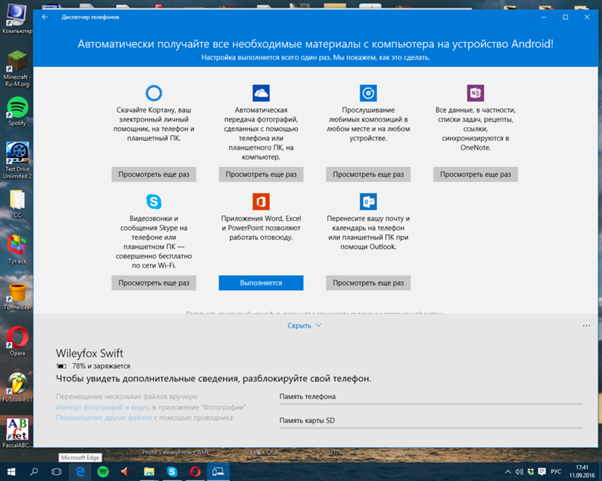
Task: Click Просмотреть еще раз under OneDrive photos
Action: (261, 174)
